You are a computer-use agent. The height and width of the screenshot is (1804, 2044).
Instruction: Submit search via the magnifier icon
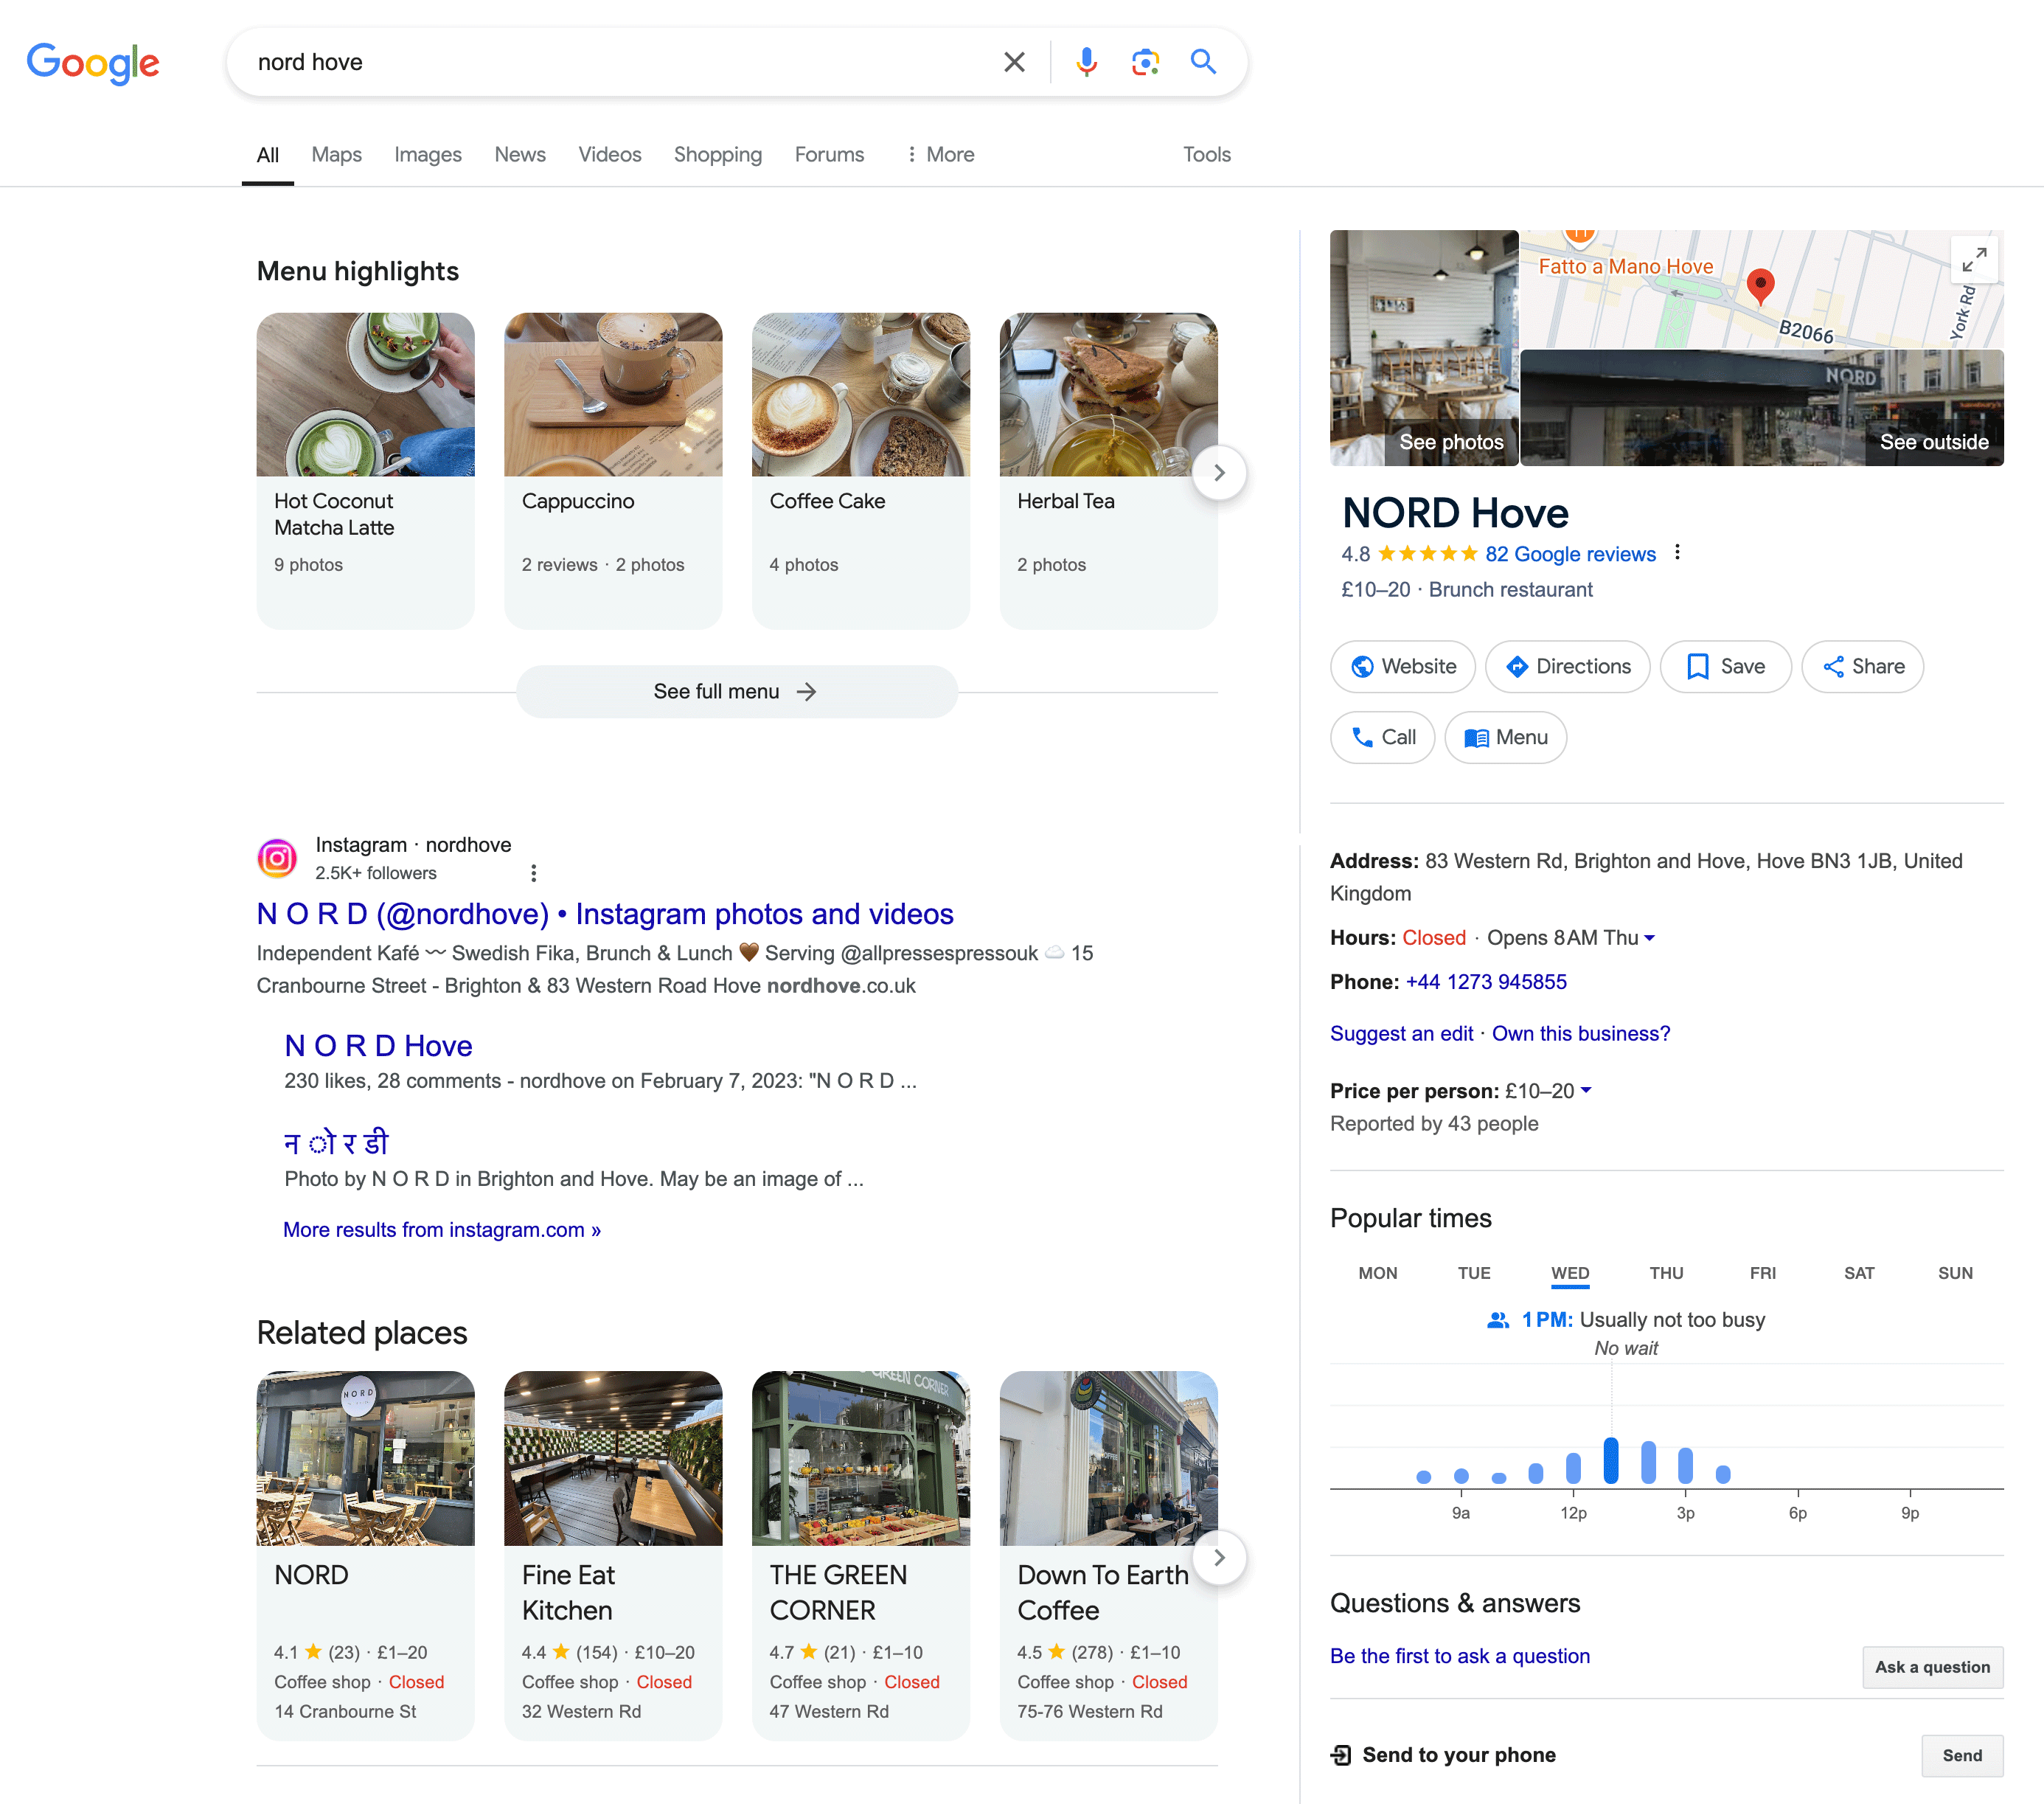(x=1203, y=61)
